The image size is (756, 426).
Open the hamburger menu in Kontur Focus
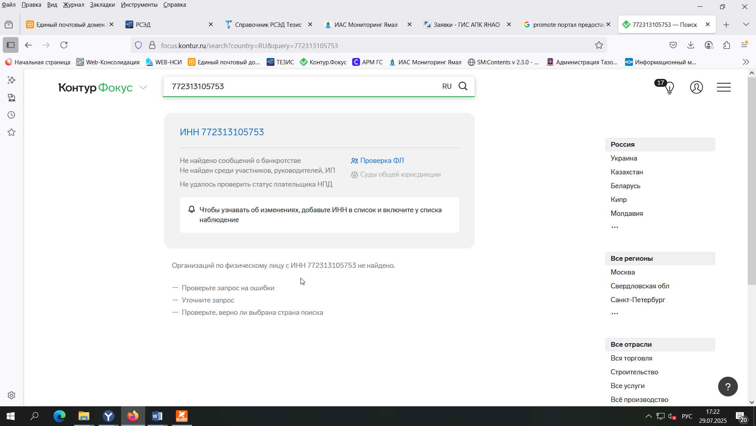[x=724, y=87]
